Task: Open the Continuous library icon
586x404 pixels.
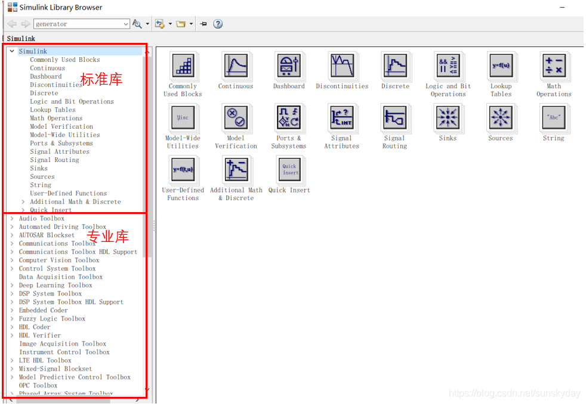Action: tap(236, 66)
